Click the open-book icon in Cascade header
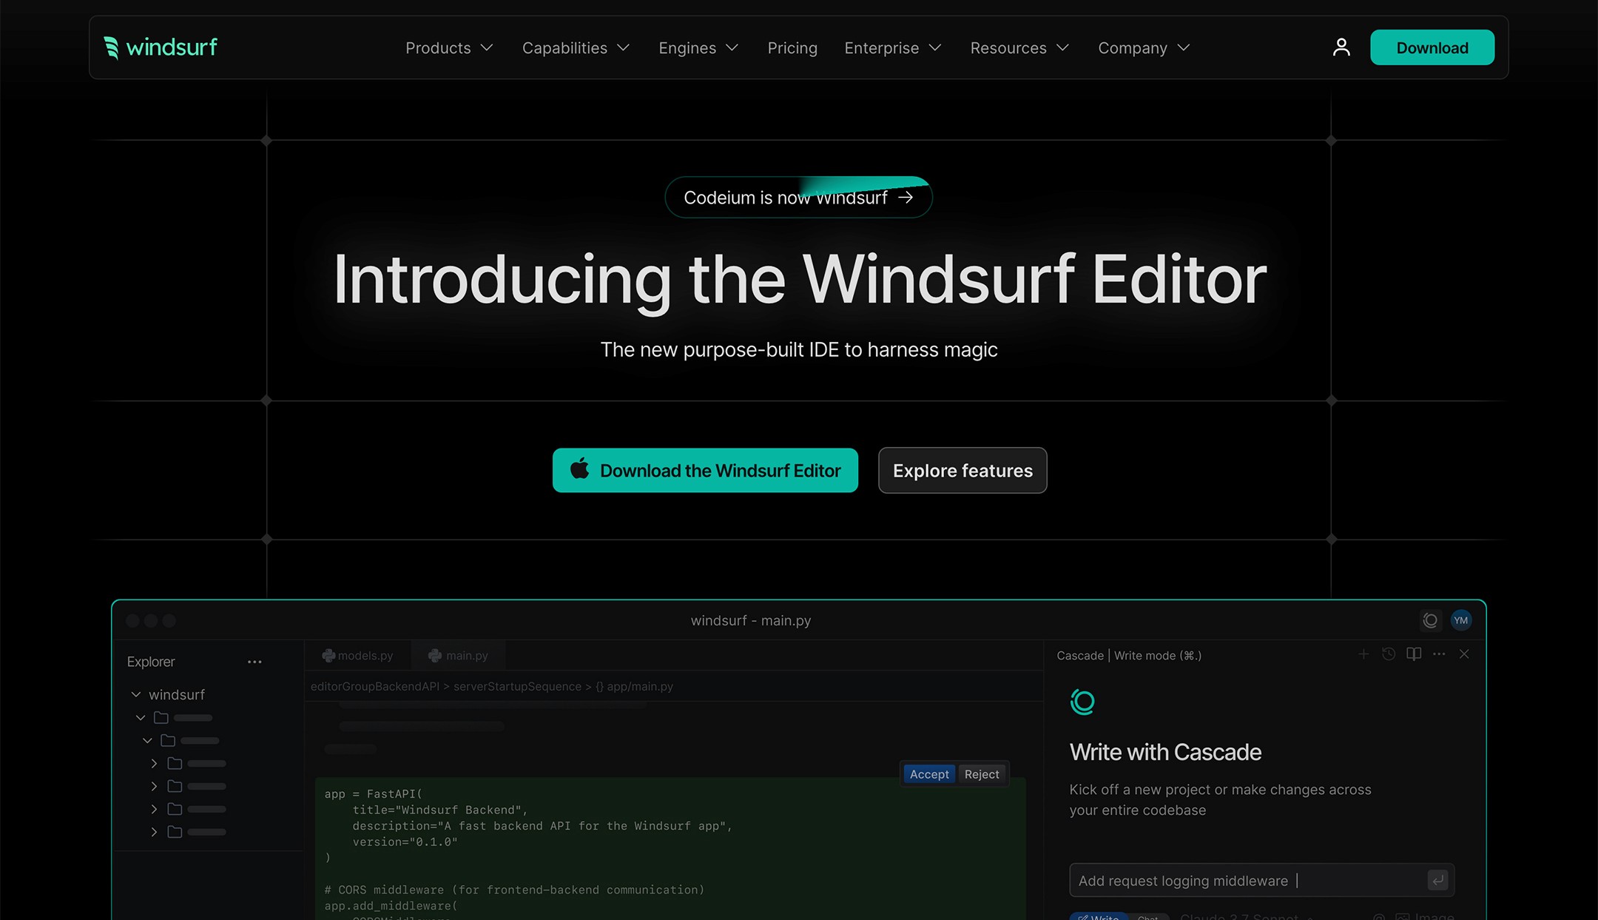This screenshot has height=920, width=1598. (1414, 654)
